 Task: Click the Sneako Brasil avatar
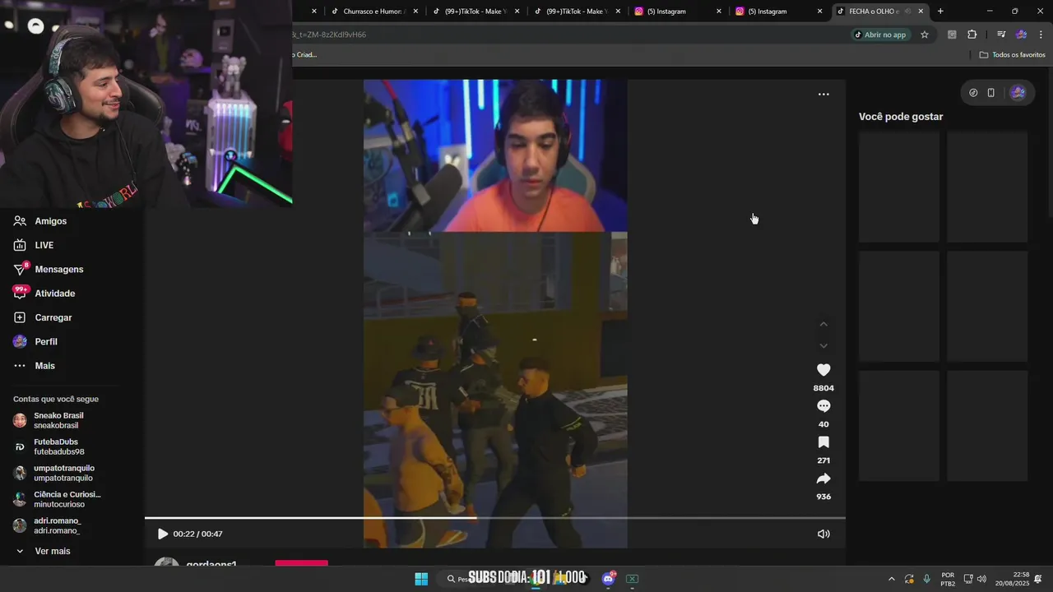(20, 420)
